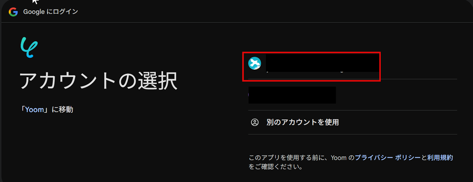Screen dimensions: 473x182
Task: Open the 利用規約 link
Action: (440, 158)
